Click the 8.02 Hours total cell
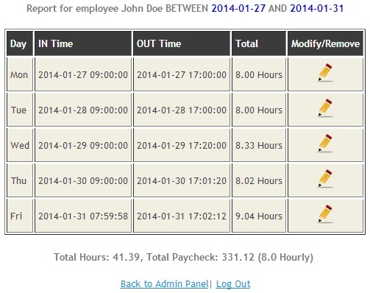The height and width of the screenshot is (293, 370). pyautogui.click(x=259, y=180)
